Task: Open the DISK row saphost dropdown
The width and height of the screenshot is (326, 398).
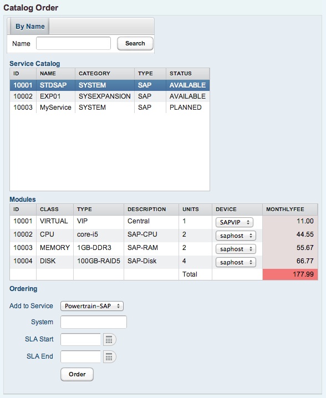Action: 236,262
